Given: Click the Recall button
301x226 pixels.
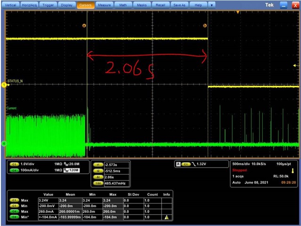Looking at the screenshot, I should [161, 5].
